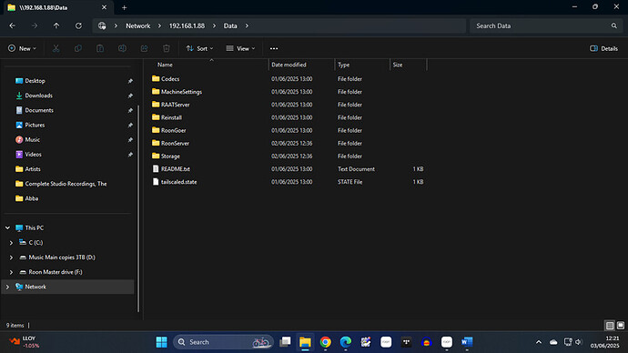Open the New item menu

coord(22,48)
